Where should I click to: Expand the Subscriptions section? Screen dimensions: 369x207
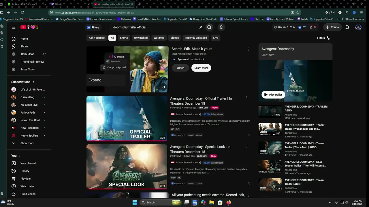[23, 82]
